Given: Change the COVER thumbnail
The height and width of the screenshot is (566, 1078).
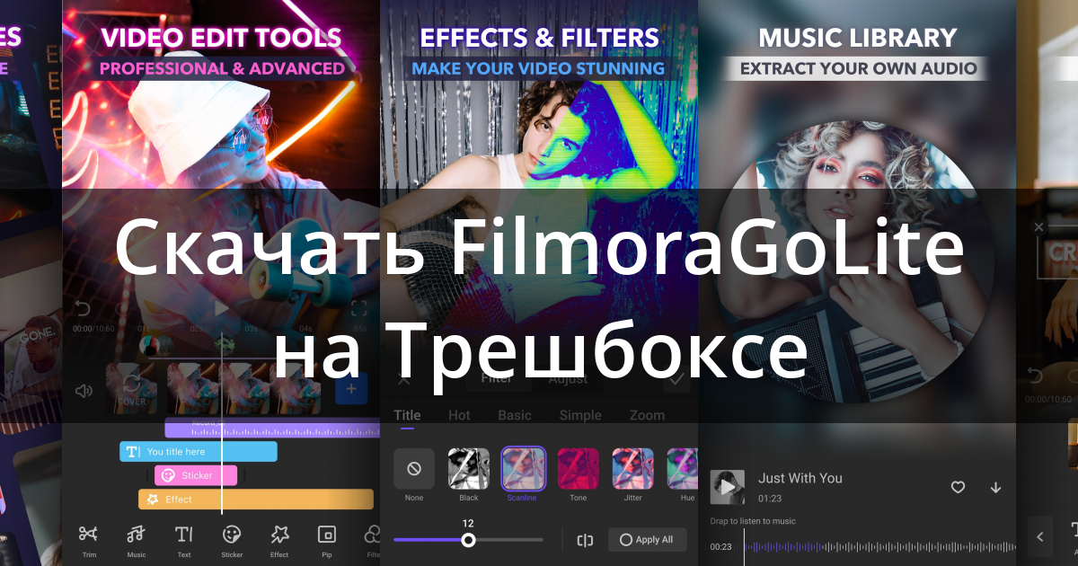Looking at the screenshot, I should (132, 389).
